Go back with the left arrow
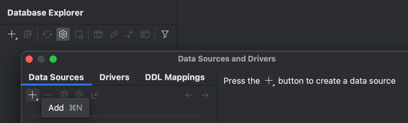 [189, 95]
